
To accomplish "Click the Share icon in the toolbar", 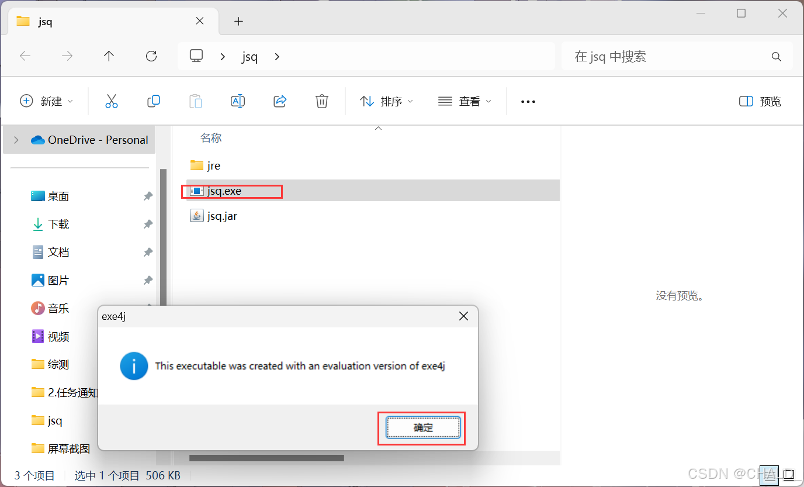I will tap(280, 101).
